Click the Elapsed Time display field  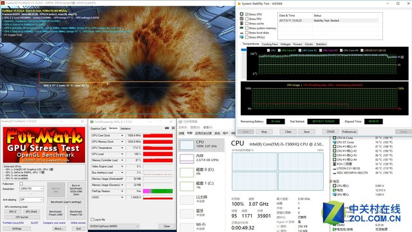click(373, 121)
